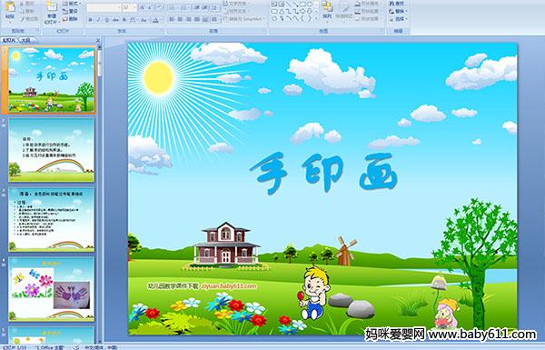
Task: Select the fourth slide thumbnail with handprints
Action: [52, 288]
